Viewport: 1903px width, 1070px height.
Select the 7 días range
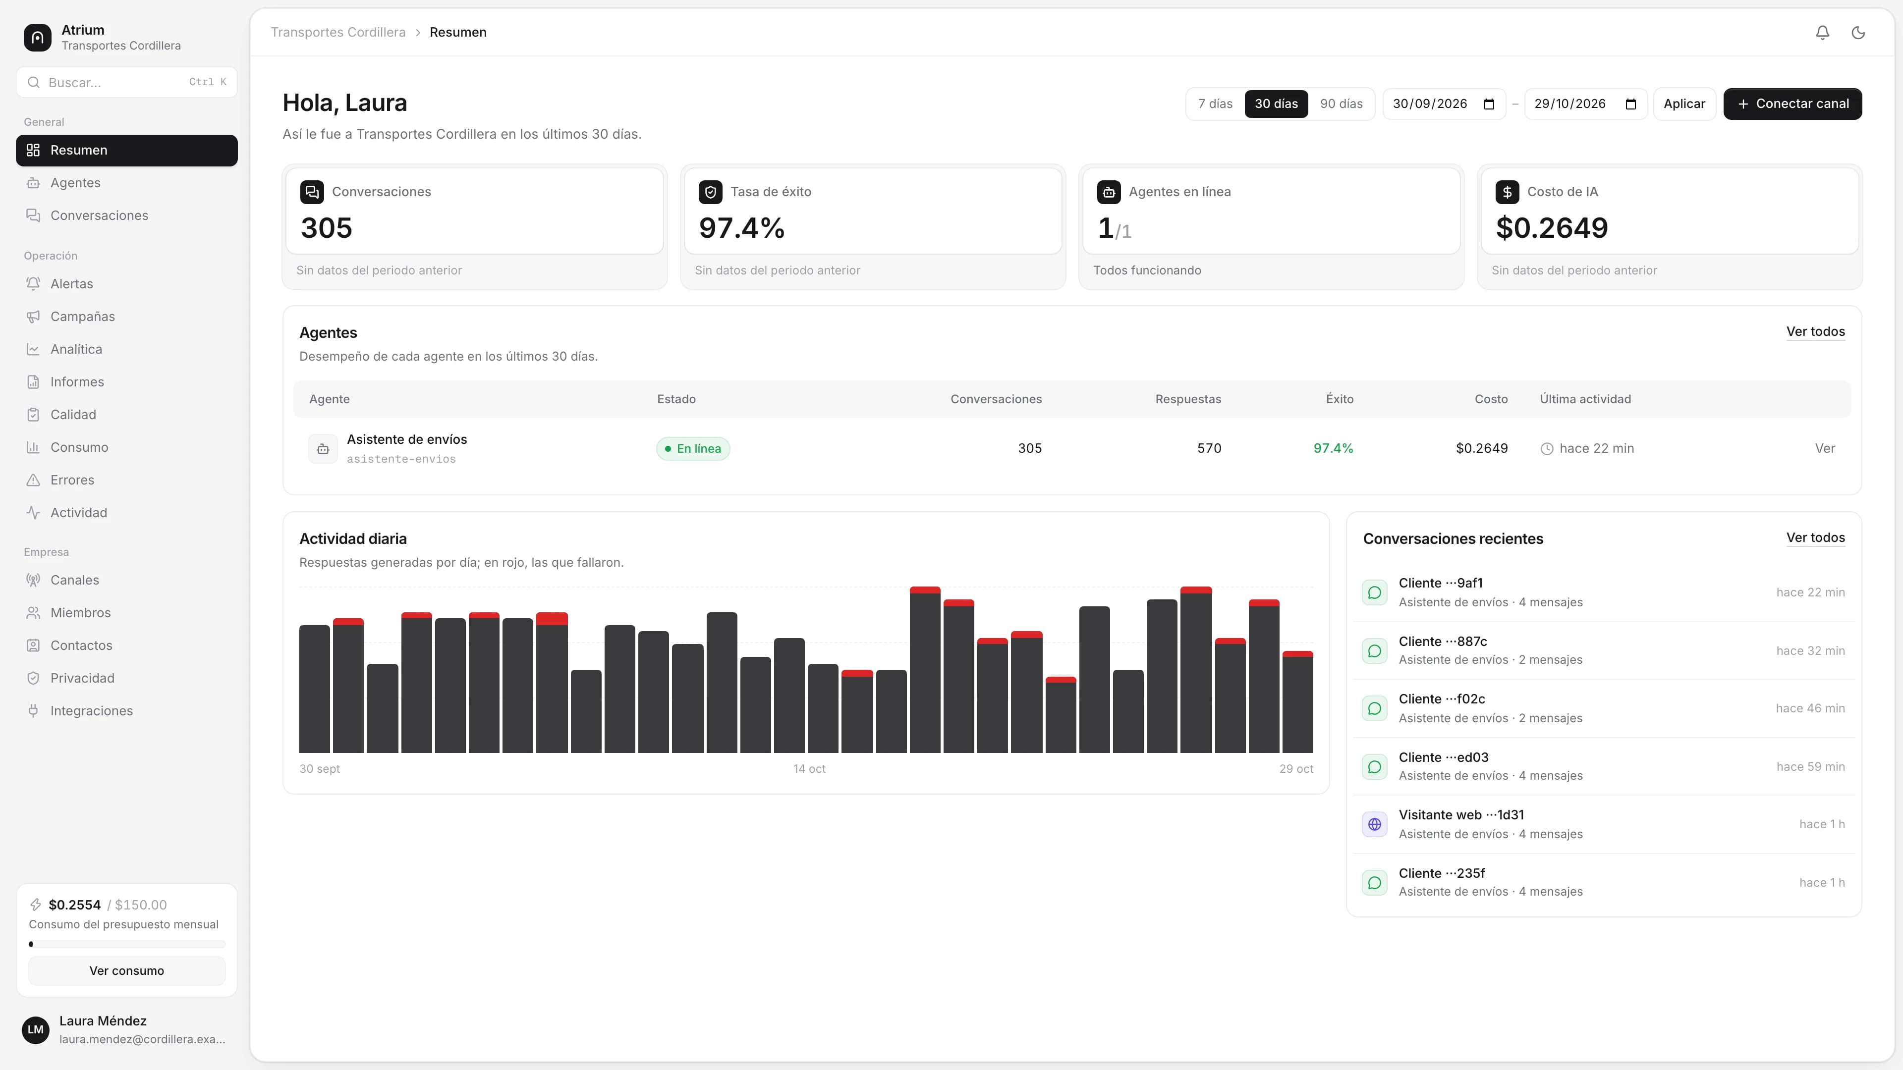1215,104
